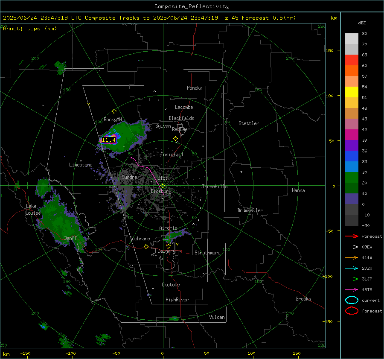This screenshot has height=359, width=384.
Task: Click the Olds label
Action: pyautogui.click(x=163, y=178)
